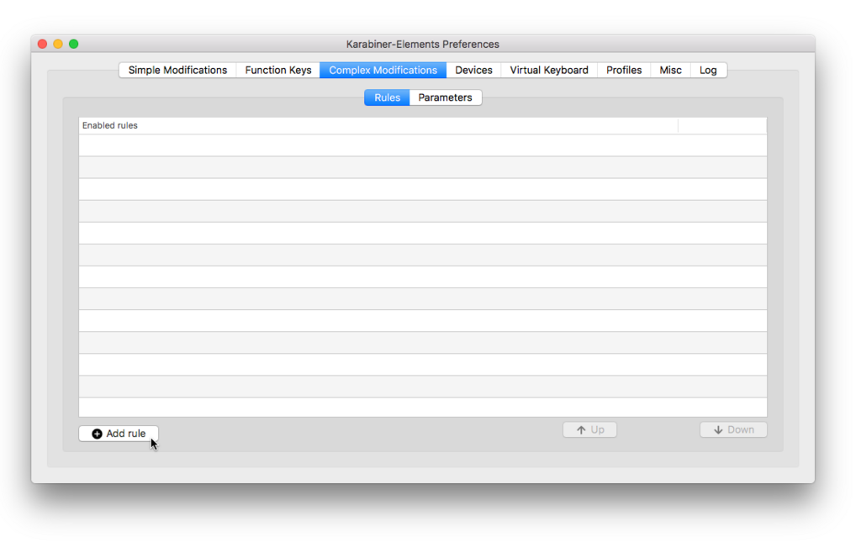The height and width of the screenshot is (542, 861).
Task: Click the Up button
Action: (589, 429)
